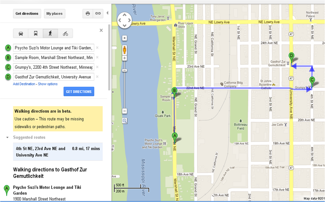
Task: Click the Show options link
Action: (x=48, y=84)
